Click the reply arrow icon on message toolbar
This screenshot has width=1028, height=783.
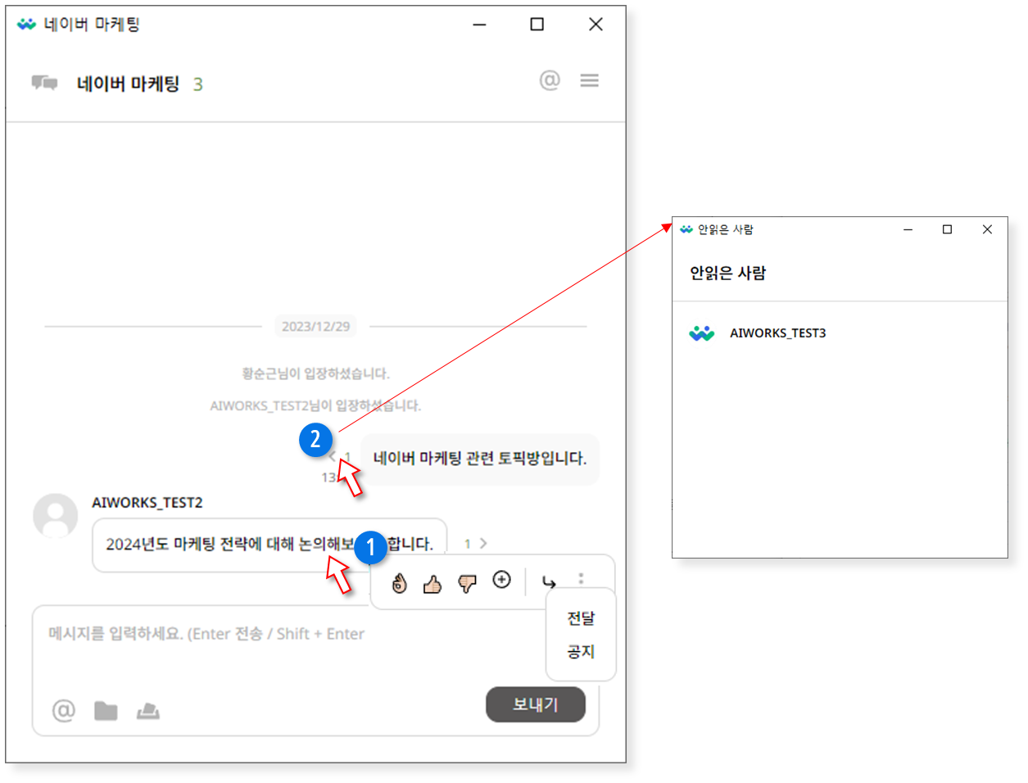pyautogui.click(x=549, y=582)
